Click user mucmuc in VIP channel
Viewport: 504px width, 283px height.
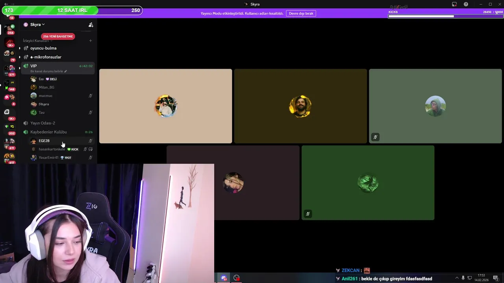pyautogui.click(x=61, y=96)
